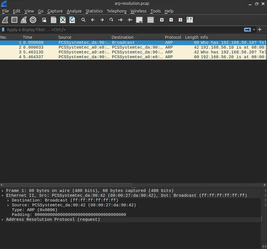Viewport: 267px width, 249px height.
Task: Sort by the Time column header
Action: pos(39,37)
